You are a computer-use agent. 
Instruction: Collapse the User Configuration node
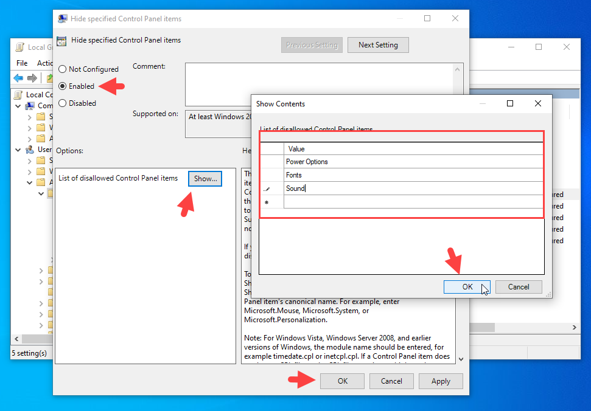(x=18, y=150)
